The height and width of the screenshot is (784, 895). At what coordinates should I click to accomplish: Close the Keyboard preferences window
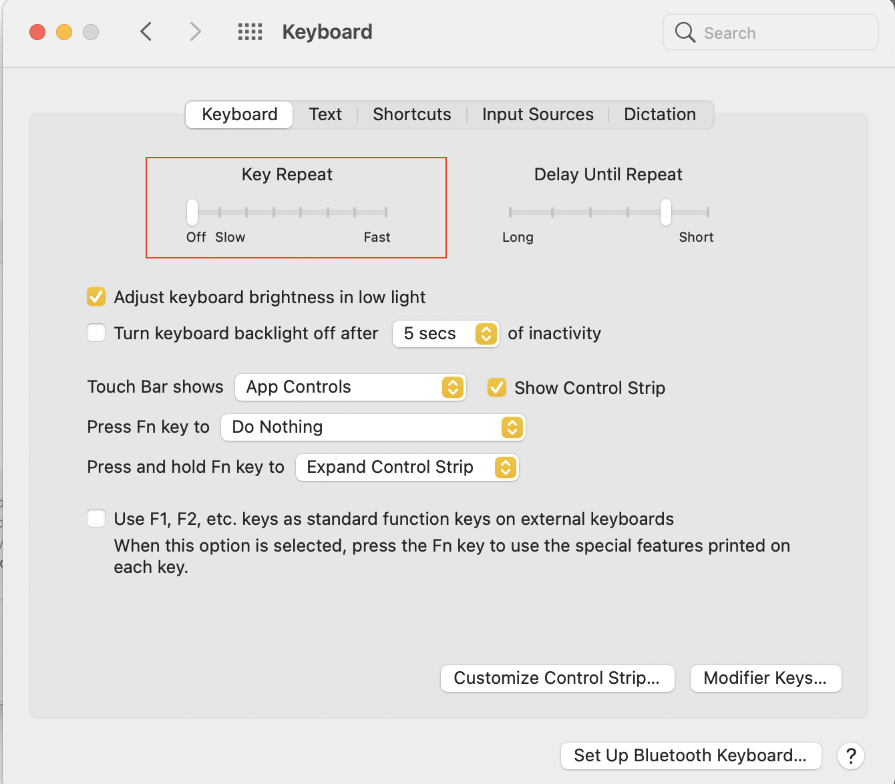tap(37, 32)
